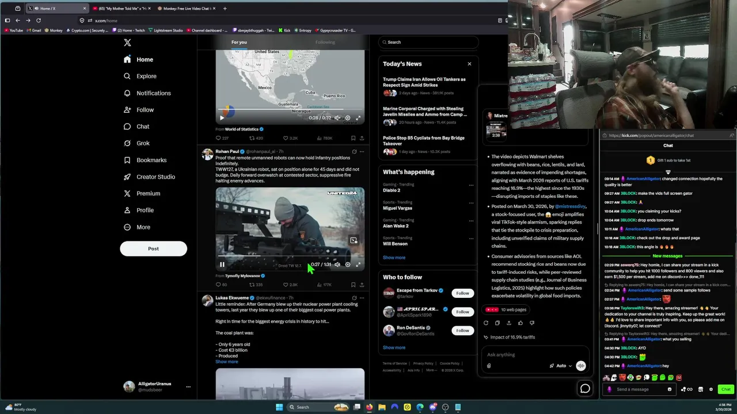Screen dimensions: 737x414
Task: Switch to the Following tab
Action: click(x=325, y=42)
